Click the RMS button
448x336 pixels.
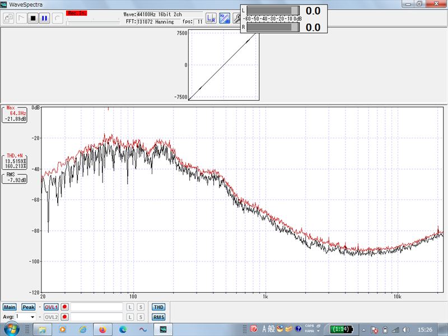(158, 317)
